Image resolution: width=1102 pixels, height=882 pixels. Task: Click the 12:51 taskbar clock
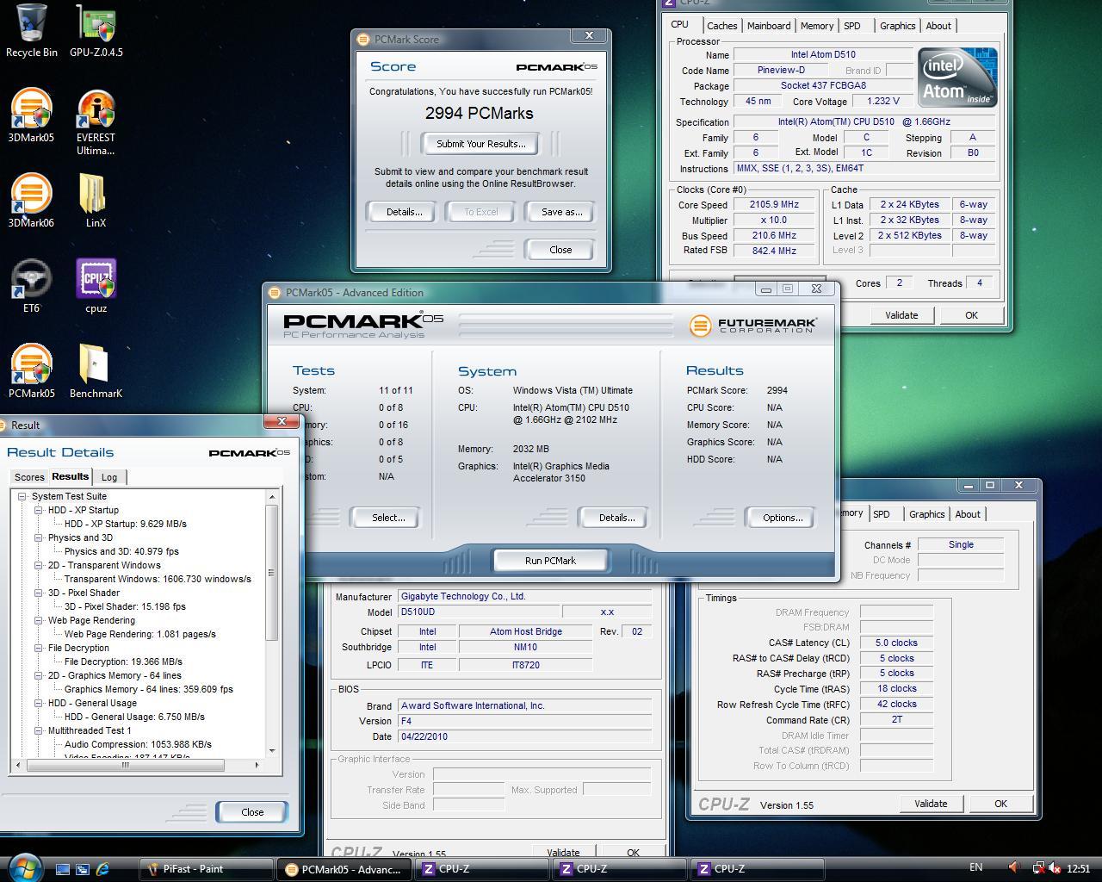1078,868
